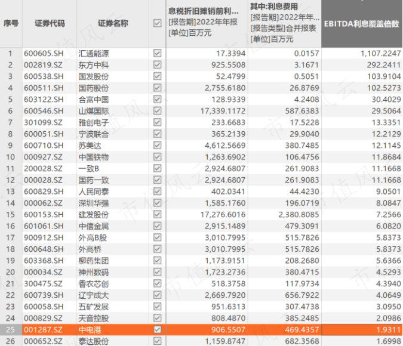Toggle the checkbox in the 一致B row
Image resolution: width=403 pixels, height=346 pixels.
[157, 168]
